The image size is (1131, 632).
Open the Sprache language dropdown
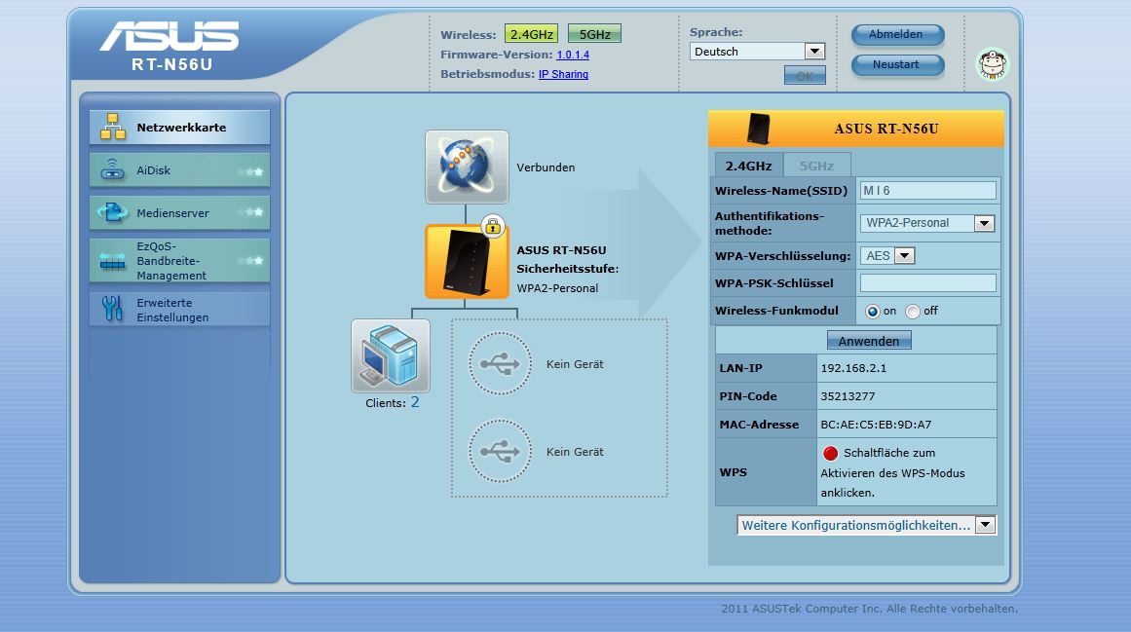757,52
